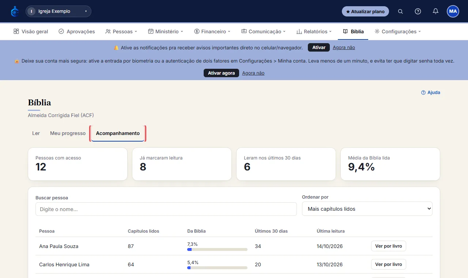
Task: Open the Bíblia nav item
Action: pos(353,31)
